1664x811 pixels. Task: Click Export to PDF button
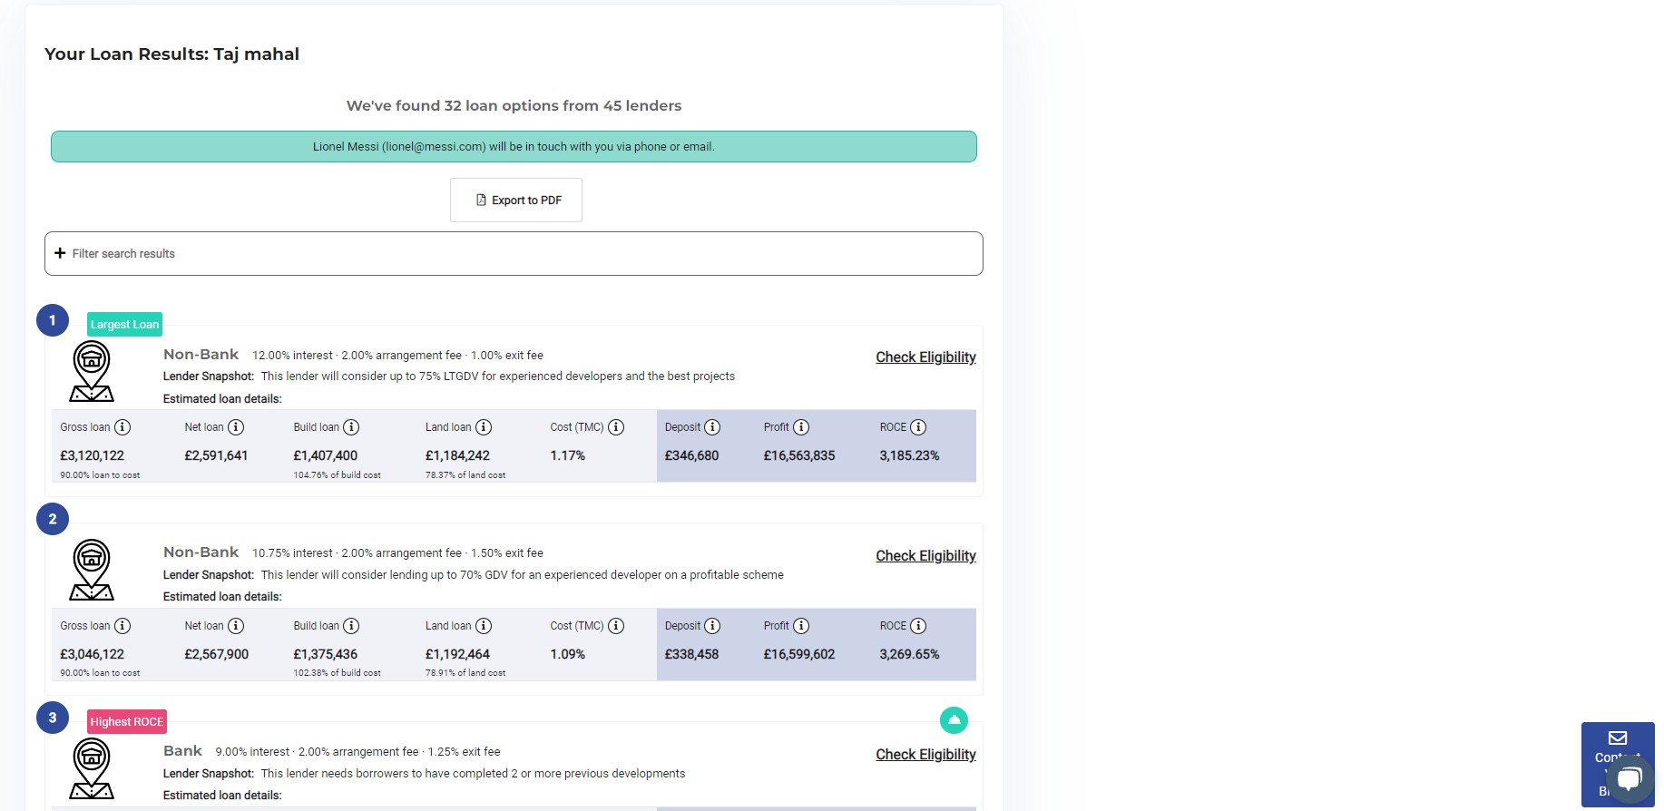(x=516, y=200)
